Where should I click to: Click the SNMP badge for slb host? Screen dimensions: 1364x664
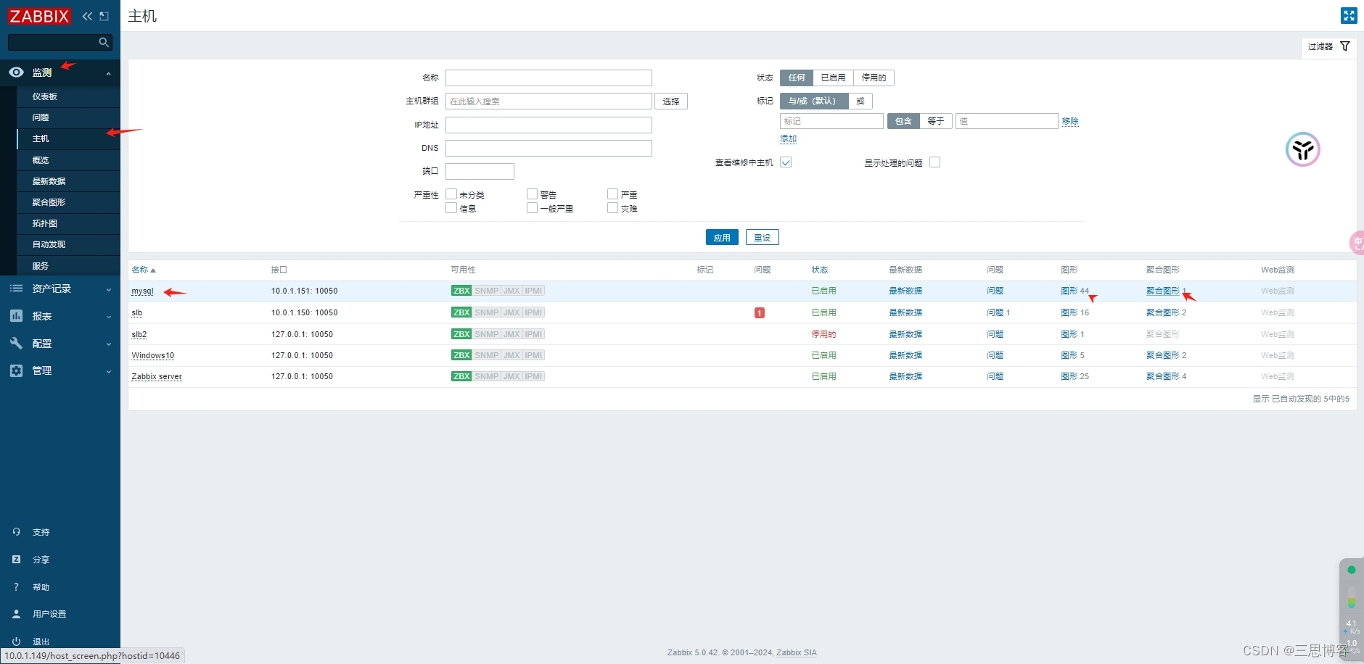(487, 312)
